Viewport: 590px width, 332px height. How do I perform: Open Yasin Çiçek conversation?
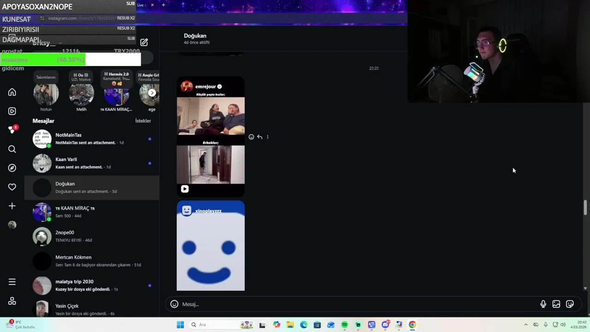(x=92, y=308)
